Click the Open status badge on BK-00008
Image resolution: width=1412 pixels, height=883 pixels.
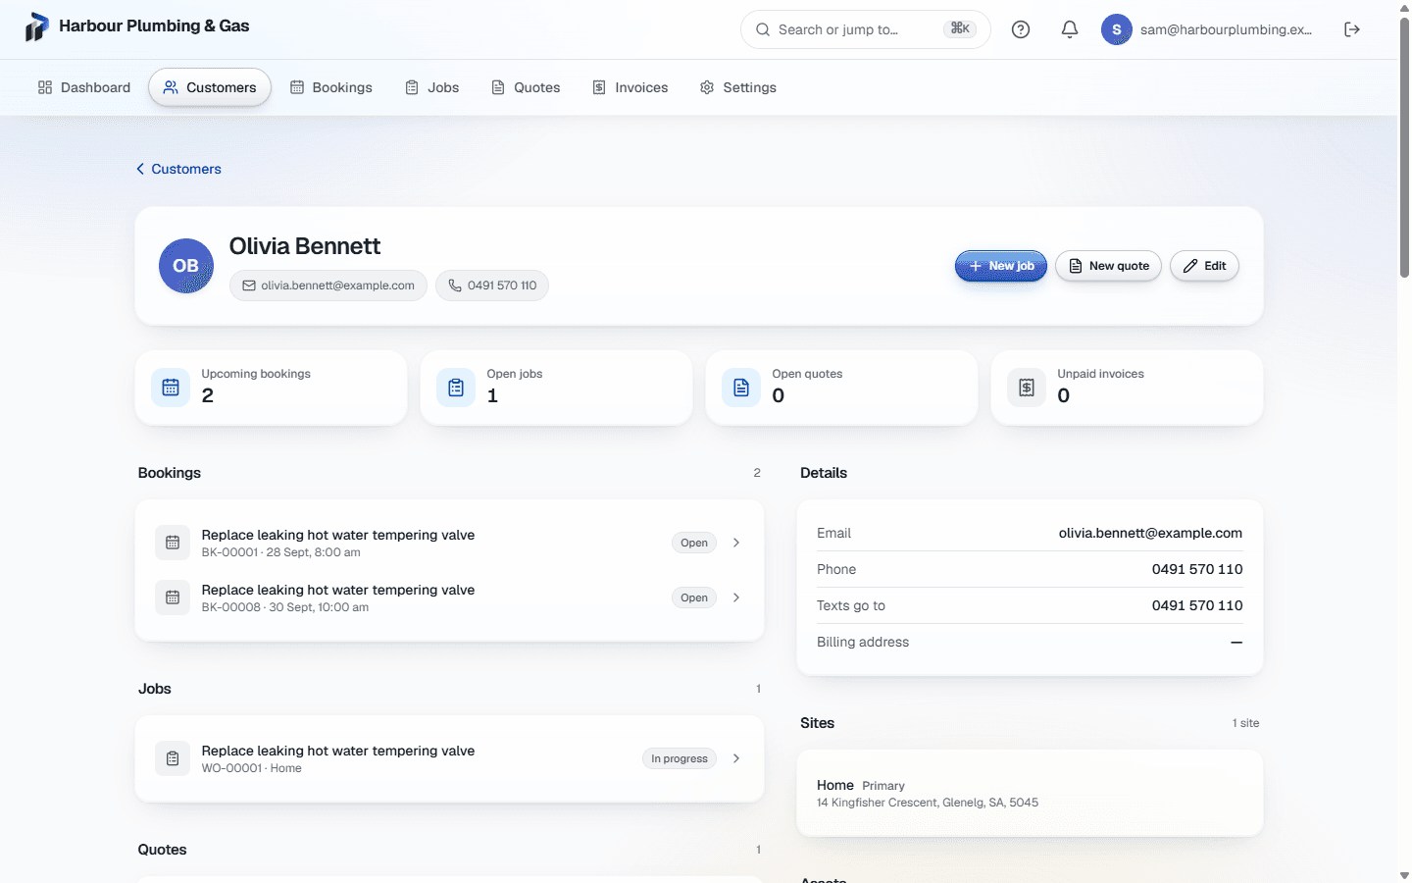694,597
